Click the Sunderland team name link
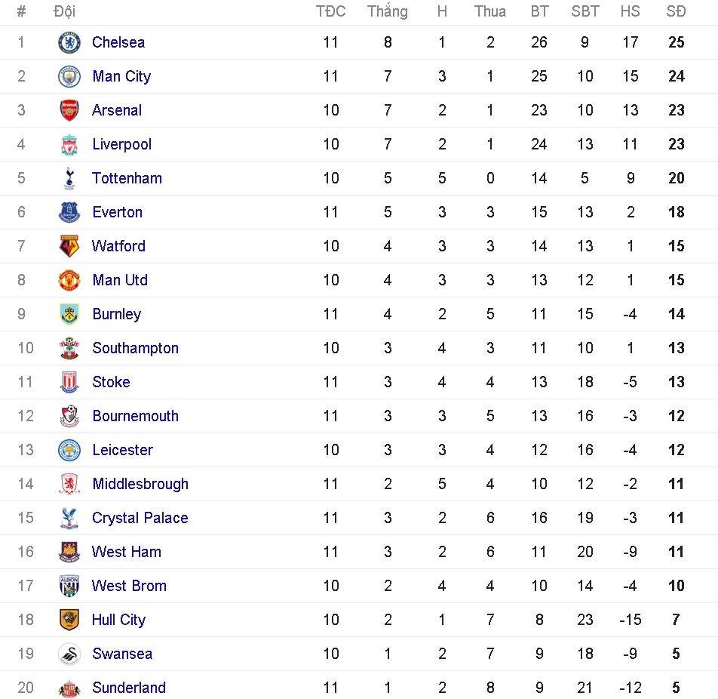The height and width of the screenshot is (699, 718). click(128, 688)
